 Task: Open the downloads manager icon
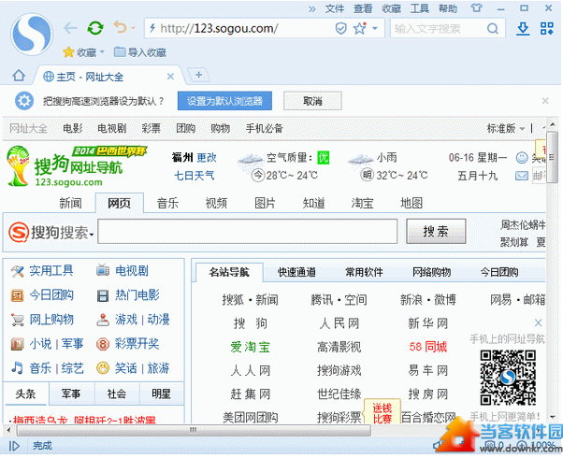523,28
